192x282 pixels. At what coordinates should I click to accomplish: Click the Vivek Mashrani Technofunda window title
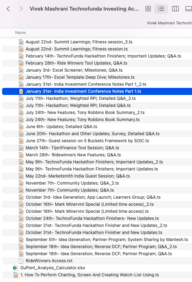[84, 8]
